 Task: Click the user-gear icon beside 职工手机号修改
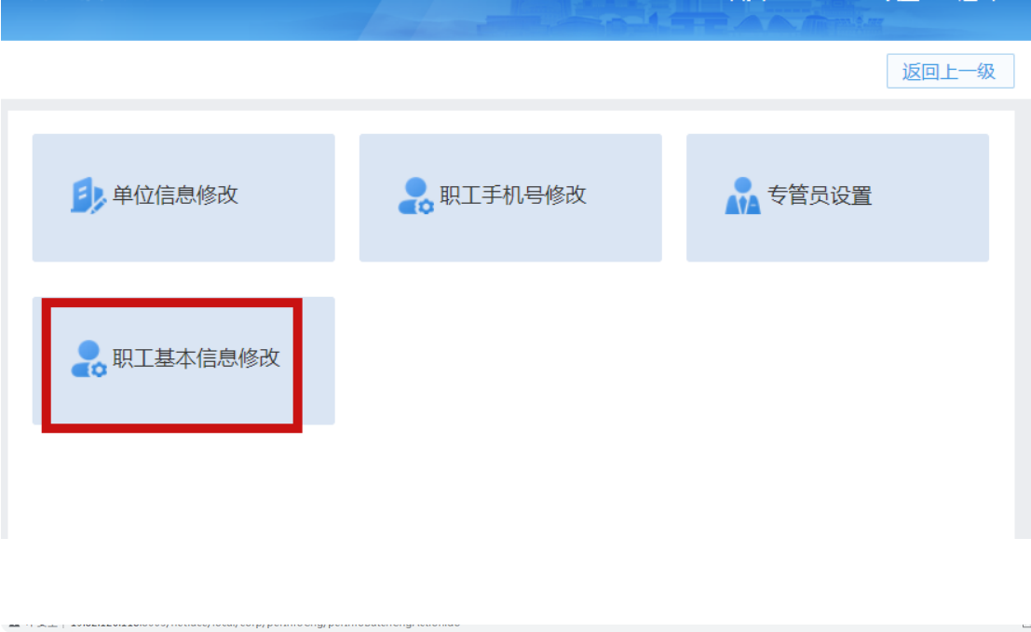click(x=415, y=195)
